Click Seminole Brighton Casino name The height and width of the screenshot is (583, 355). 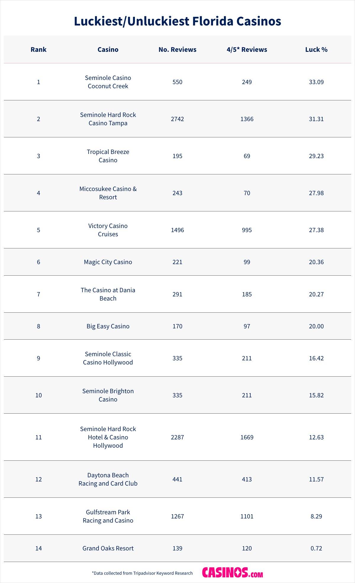point(108,395)
